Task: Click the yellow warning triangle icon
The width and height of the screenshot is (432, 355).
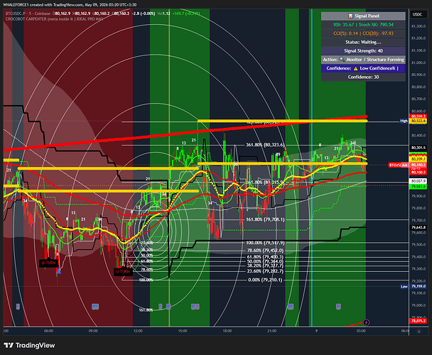Action: point(356,68)
